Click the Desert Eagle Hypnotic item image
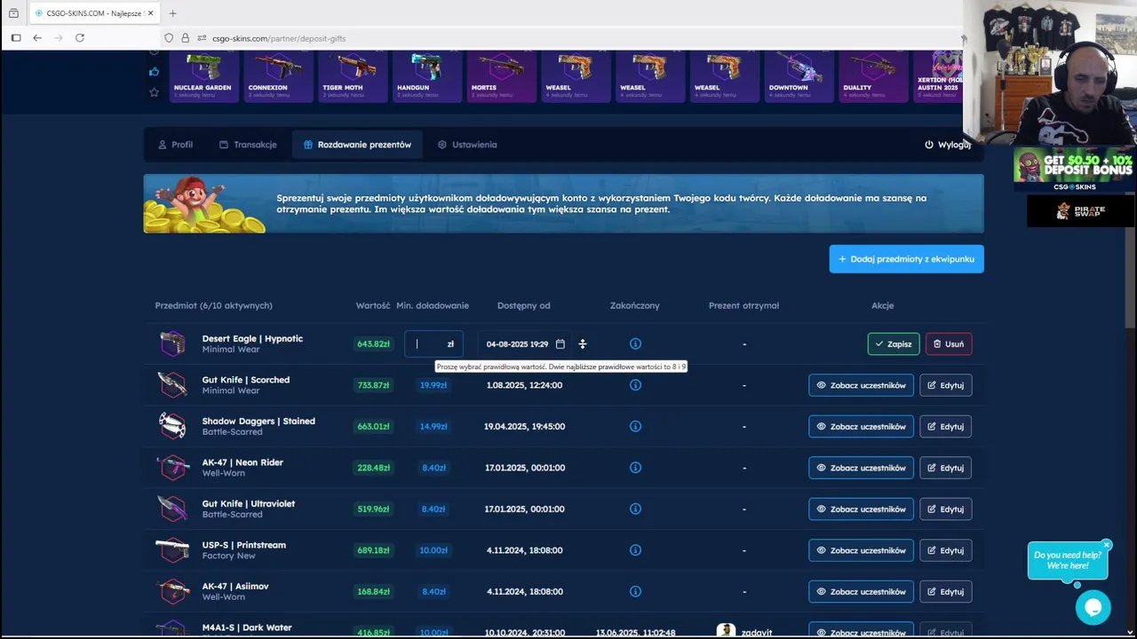The width and height of the screenshot is (1137, 639). point(172,343)
